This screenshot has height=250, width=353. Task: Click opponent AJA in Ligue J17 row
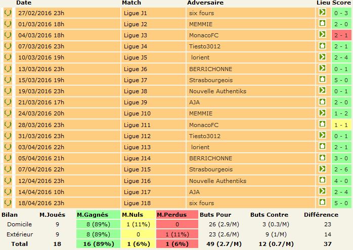click(x=195, y=192)
